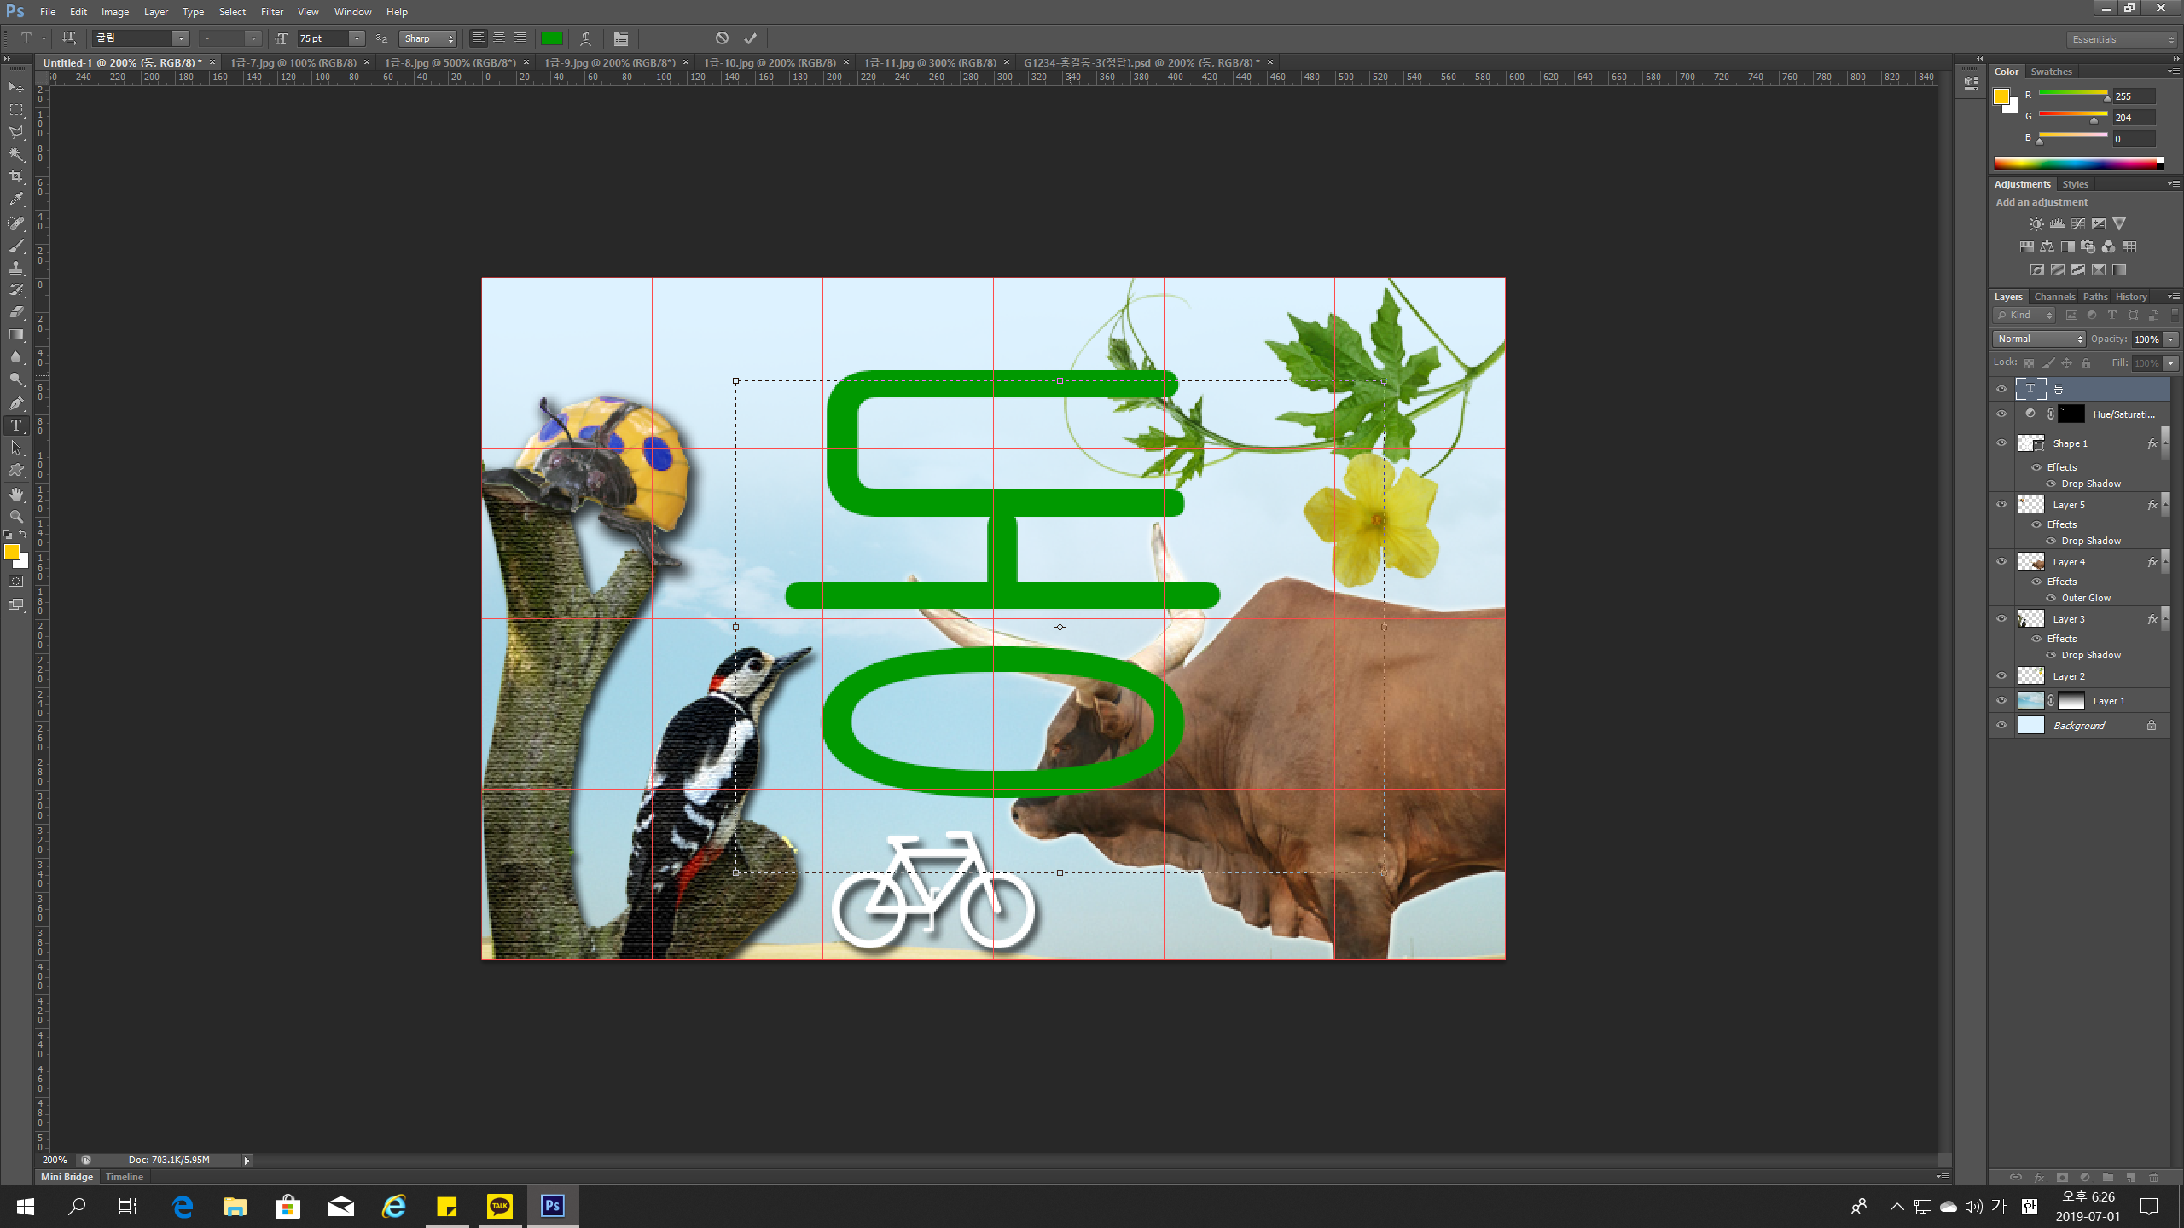The width and height of the screenshot is (2184, 1228).
Task: Toggle visibility of the Shape 1 layer
Action: [x=2001, y=443]
